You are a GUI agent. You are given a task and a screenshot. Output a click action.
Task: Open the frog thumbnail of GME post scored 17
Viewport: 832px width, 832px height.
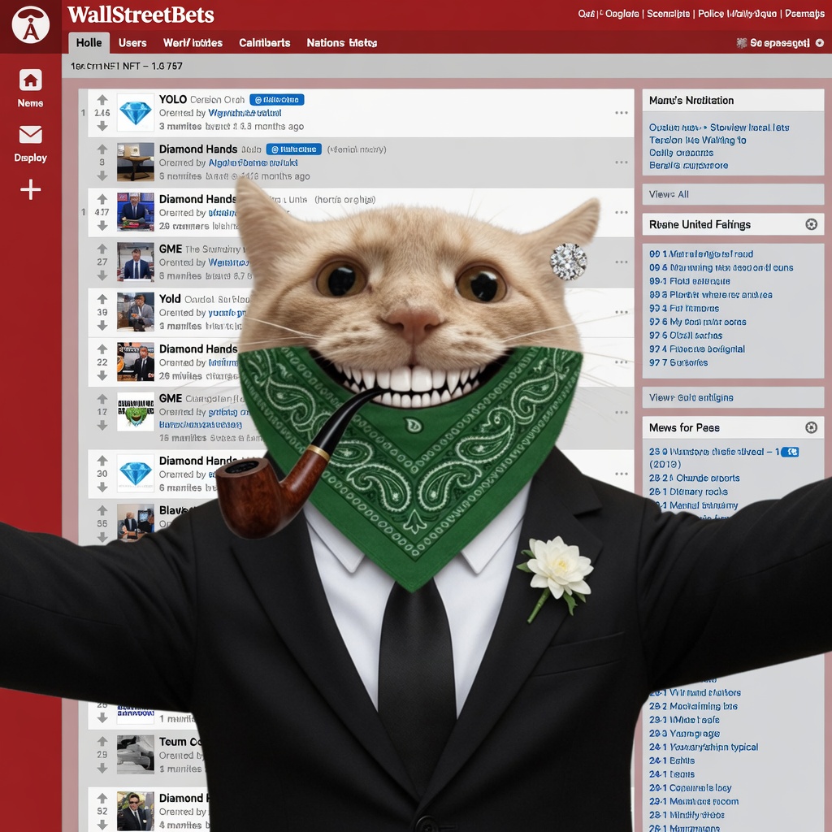(x=136, y=412)
